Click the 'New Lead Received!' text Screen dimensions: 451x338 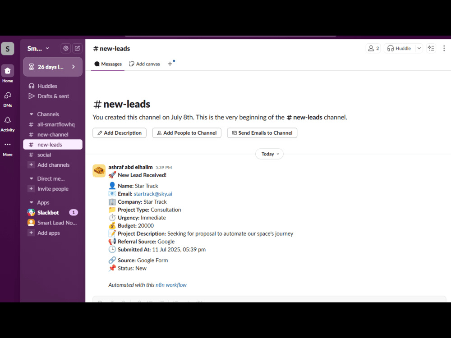click(142, 175)
